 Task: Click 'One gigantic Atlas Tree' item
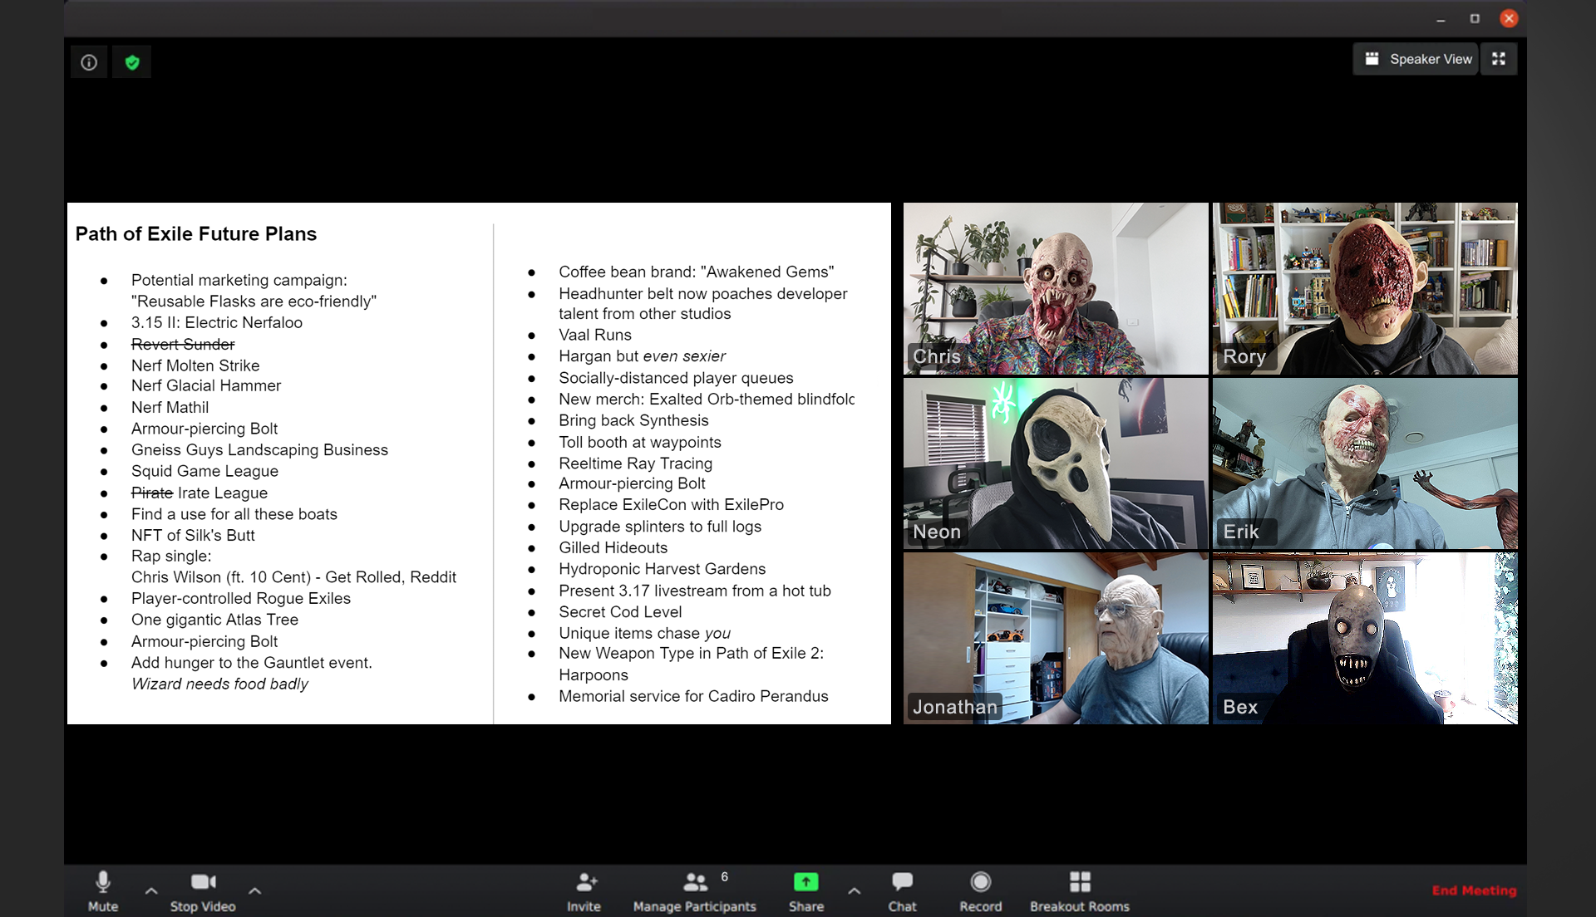coord(214,620)
